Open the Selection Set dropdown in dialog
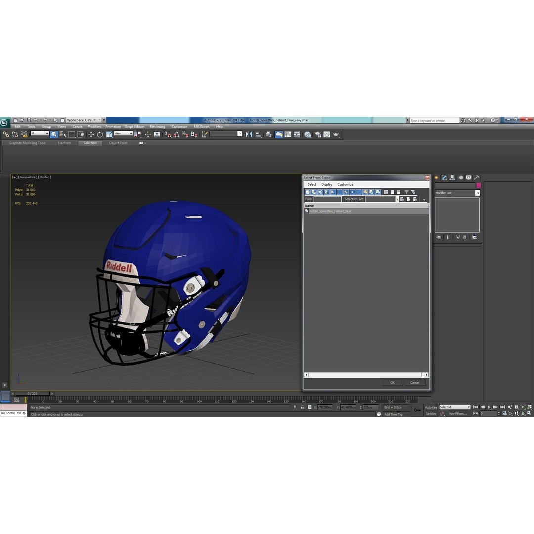The width and height of the screenshot is (534, 534). (397, 199)
